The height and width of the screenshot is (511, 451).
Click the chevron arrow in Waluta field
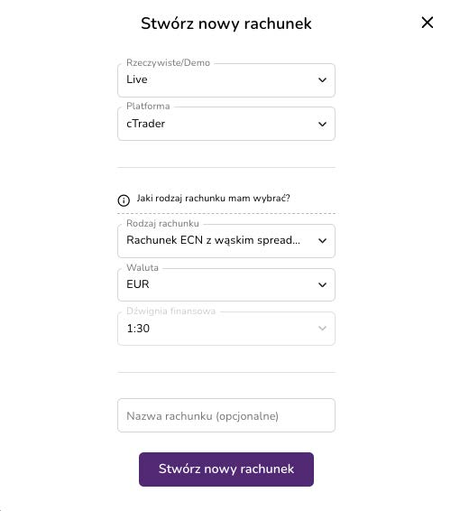pyautogui.click(x=322, y=284)
